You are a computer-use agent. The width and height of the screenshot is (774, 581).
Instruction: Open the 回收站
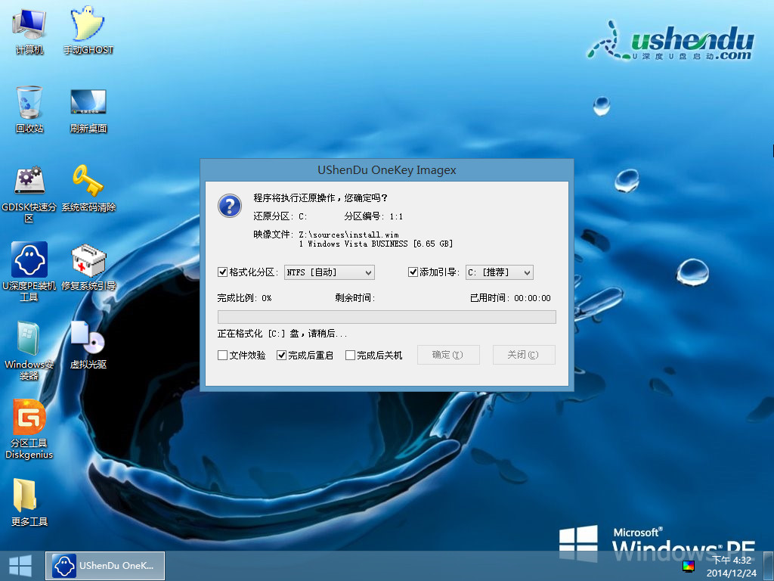coord(28,107)
